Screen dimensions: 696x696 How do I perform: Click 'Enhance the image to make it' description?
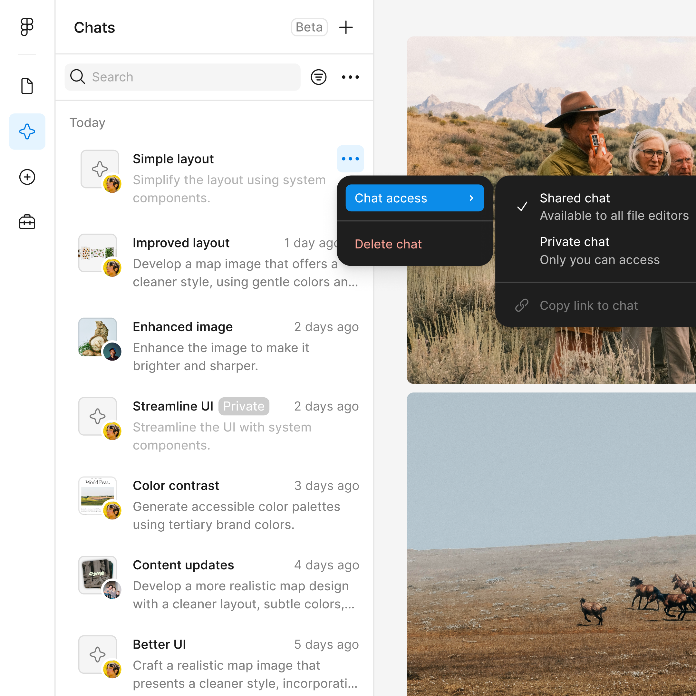pos(221,348)
